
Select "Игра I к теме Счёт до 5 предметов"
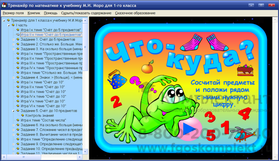(x=51, y=30)
